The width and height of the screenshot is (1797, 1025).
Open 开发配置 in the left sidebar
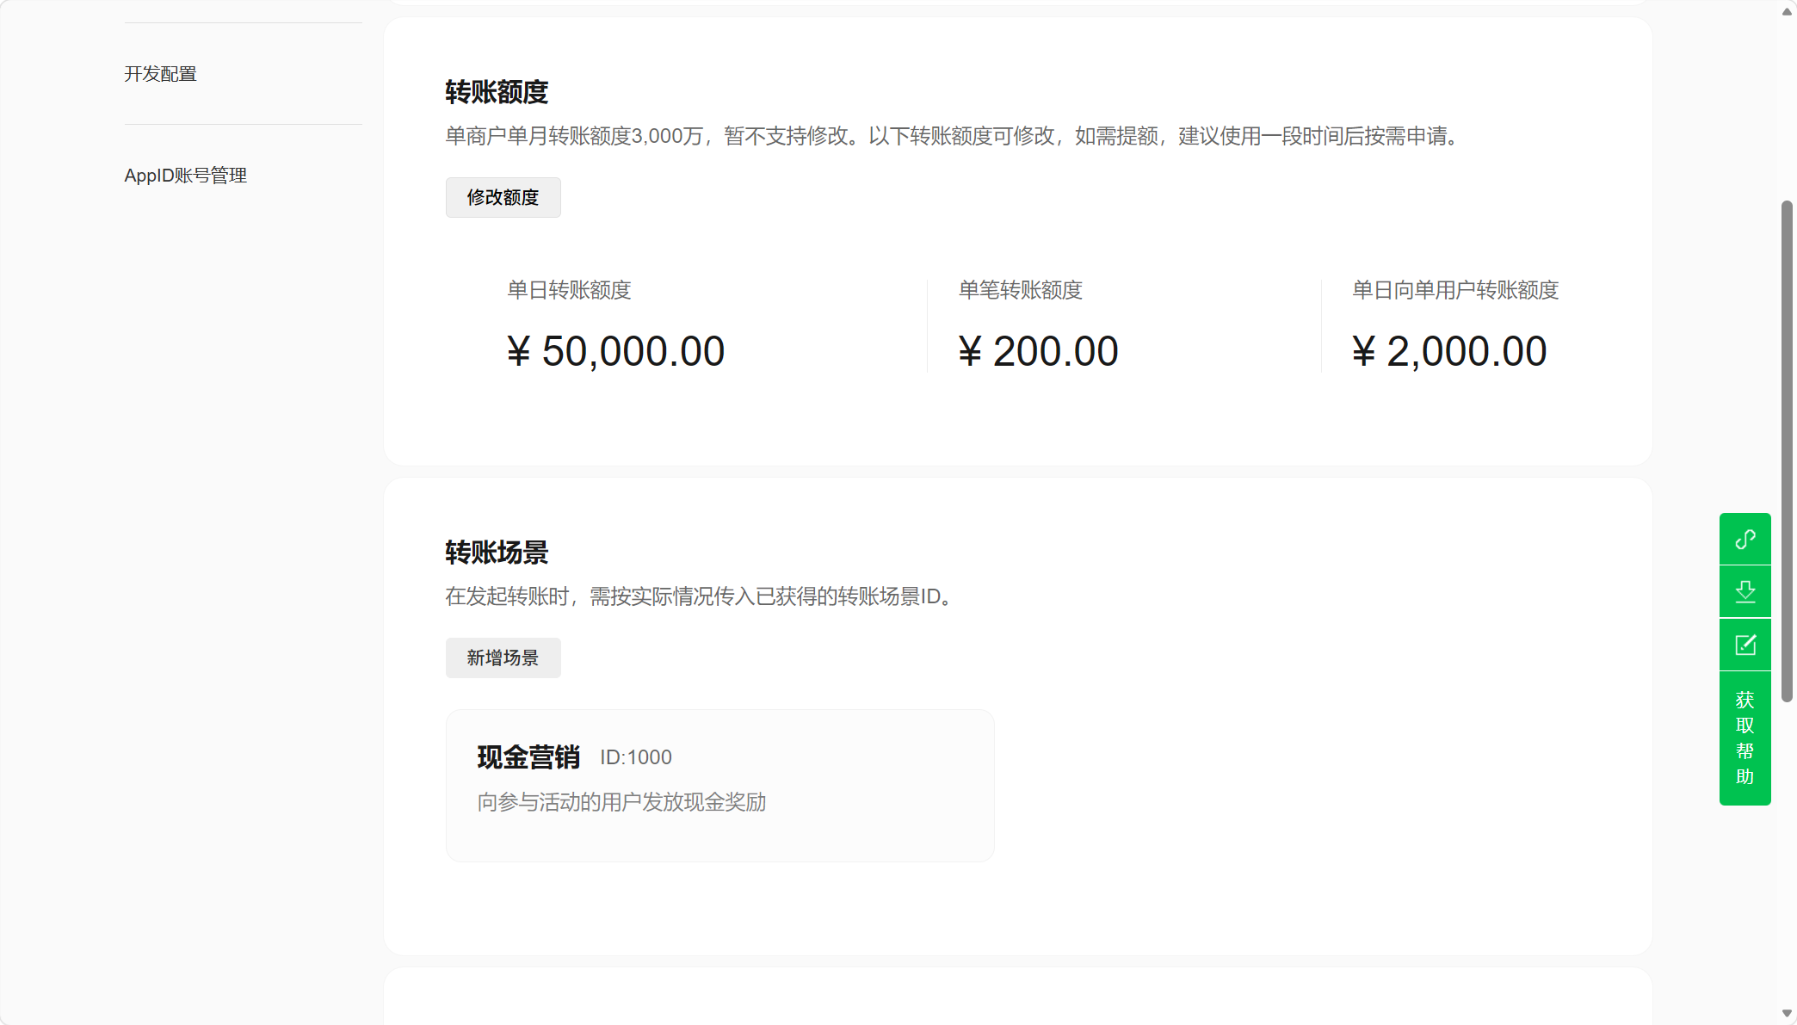[x=160, y=74]
